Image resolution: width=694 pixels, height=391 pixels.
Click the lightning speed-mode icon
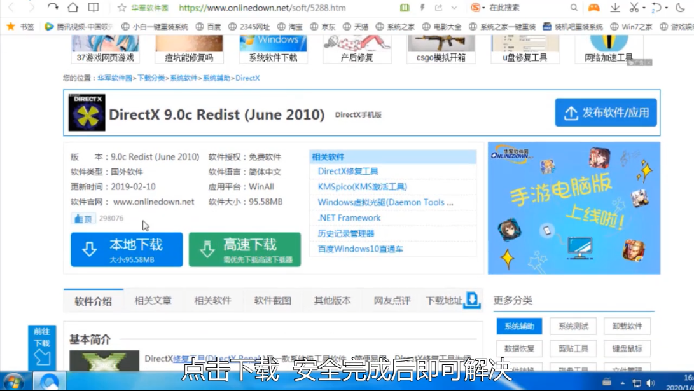click(x=422, y=8)
